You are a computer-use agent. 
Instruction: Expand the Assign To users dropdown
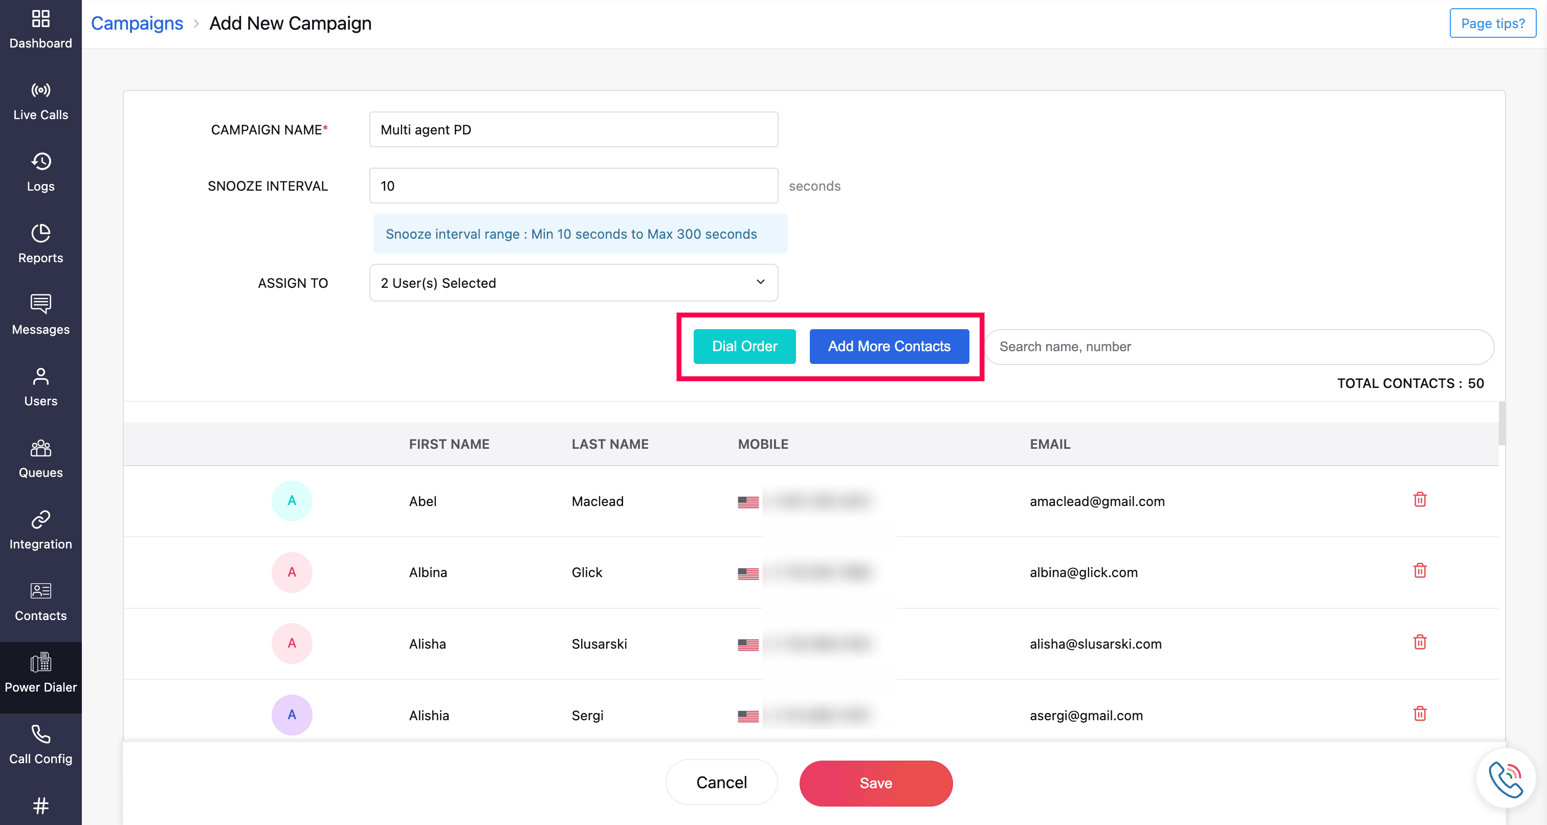[x=573, y=283]
